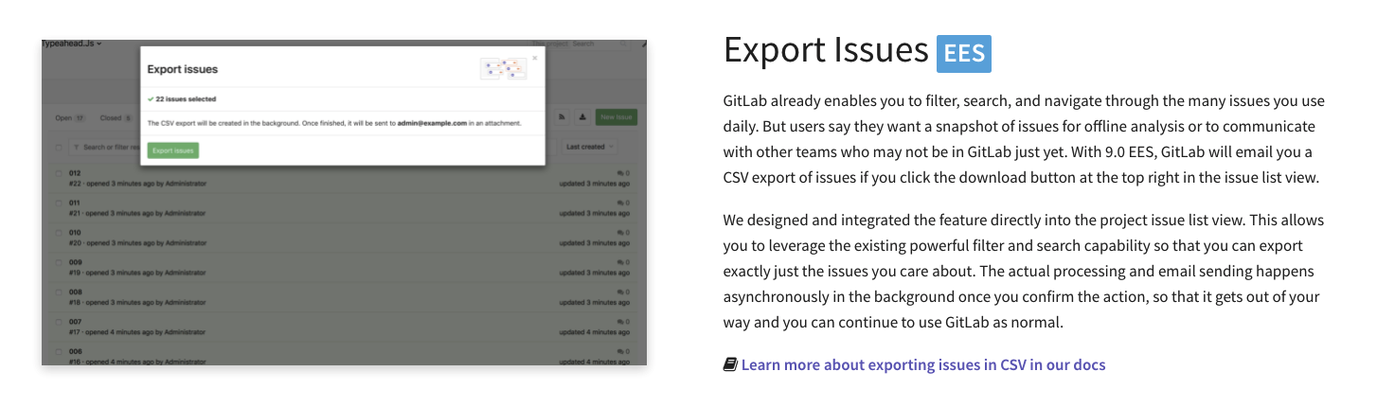
Task: Toggle the select-all issues checkbox
Action: coord(60,148)
